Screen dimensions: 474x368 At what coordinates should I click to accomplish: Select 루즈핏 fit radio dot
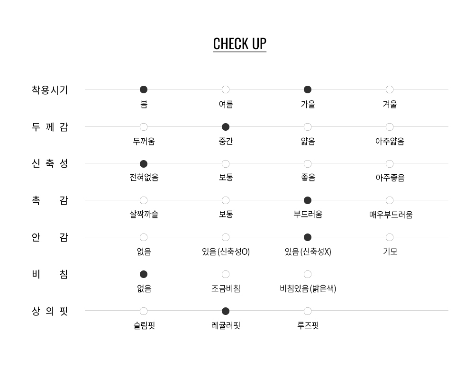click(308, 311)
